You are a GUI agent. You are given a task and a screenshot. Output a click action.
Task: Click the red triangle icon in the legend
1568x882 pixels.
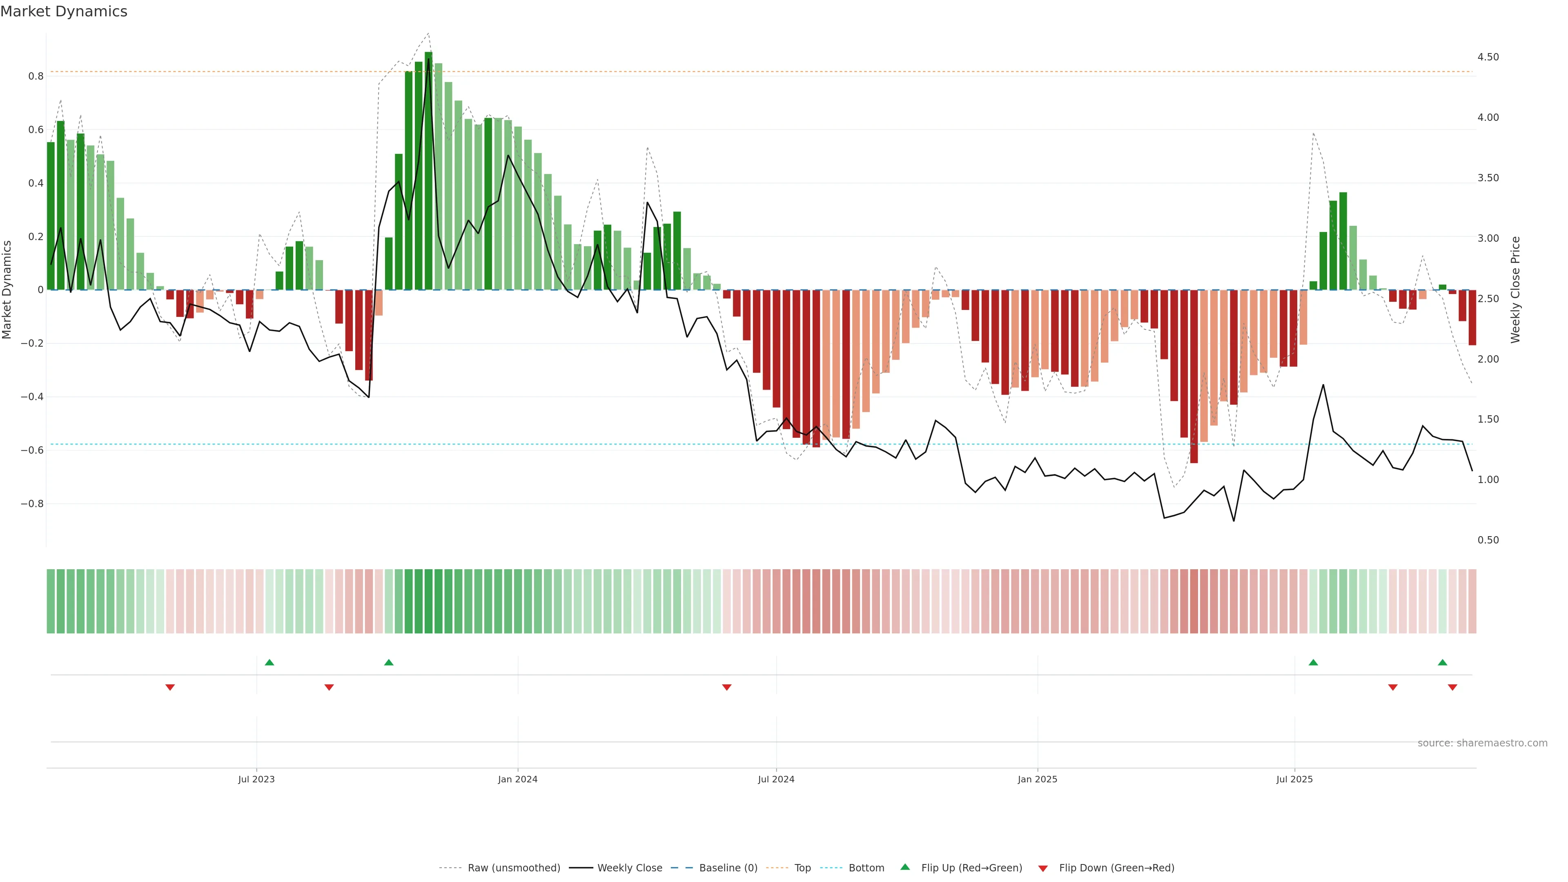point(1043,868)
